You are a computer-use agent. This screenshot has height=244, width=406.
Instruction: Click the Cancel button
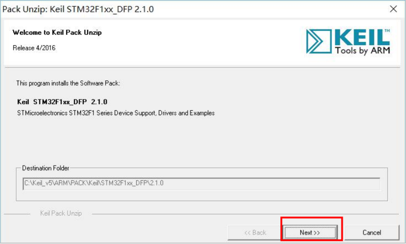pos(372,233)
